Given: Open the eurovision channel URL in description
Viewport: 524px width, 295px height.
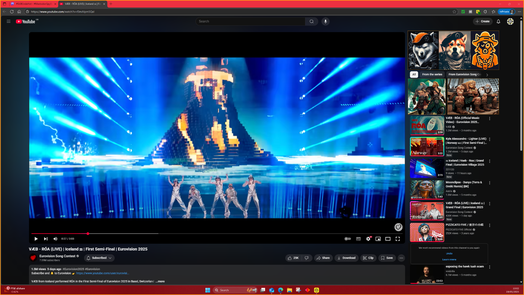Looking at the screenshot, I should [x=103, y=273].
